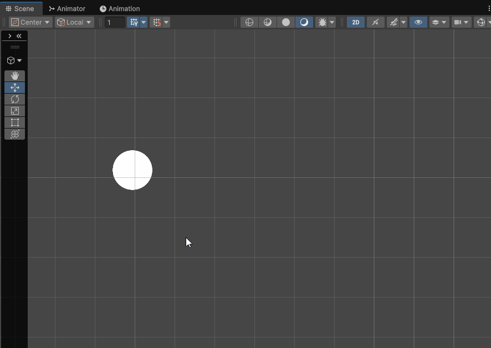Image resolution: width=491 pixels, height=348 pixels.
Task: Select the Move tool
Action: click(15, 88)
